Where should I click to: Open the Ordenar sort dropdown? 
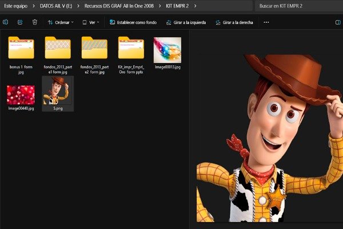point(61,22)
